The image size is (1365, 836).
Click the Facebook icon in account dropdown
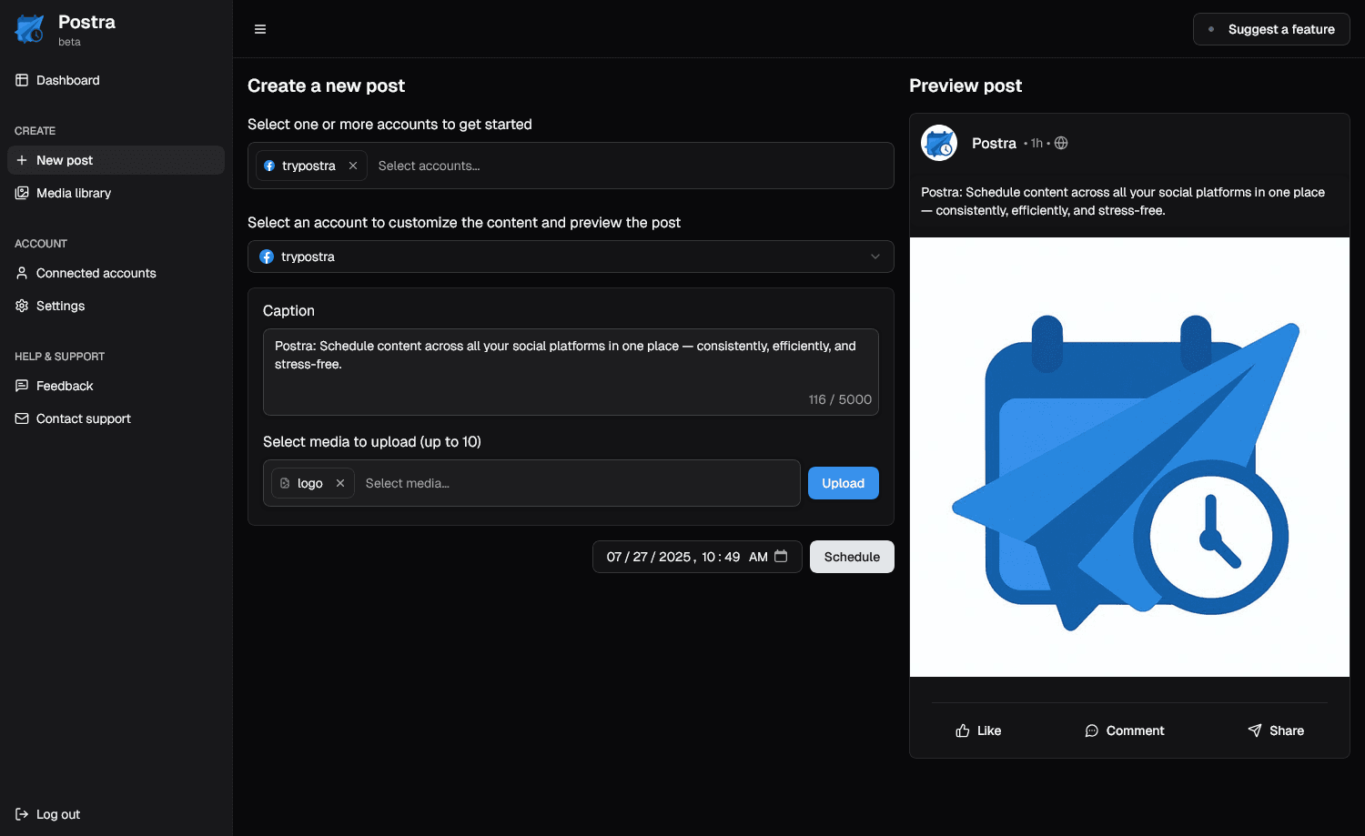(267, 257)
